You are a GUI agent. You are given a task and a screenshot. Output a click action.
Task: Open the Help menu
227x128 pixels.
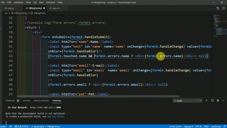coord(60,2)
